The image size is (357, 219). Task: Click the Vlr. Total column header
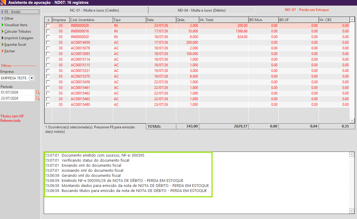coord(224,20)
